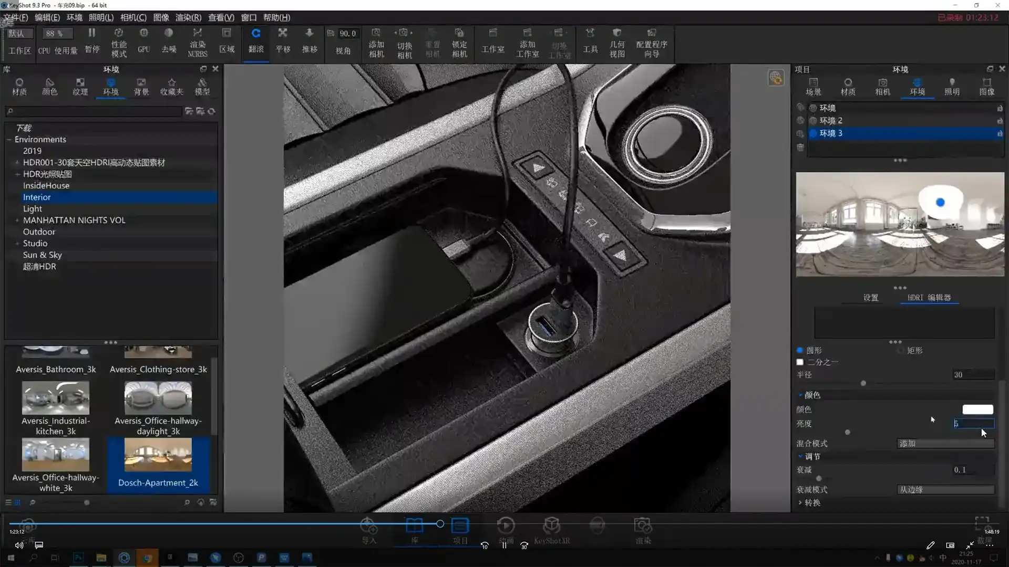Open the Tools (工具) toolbar icon

(590, 34)
